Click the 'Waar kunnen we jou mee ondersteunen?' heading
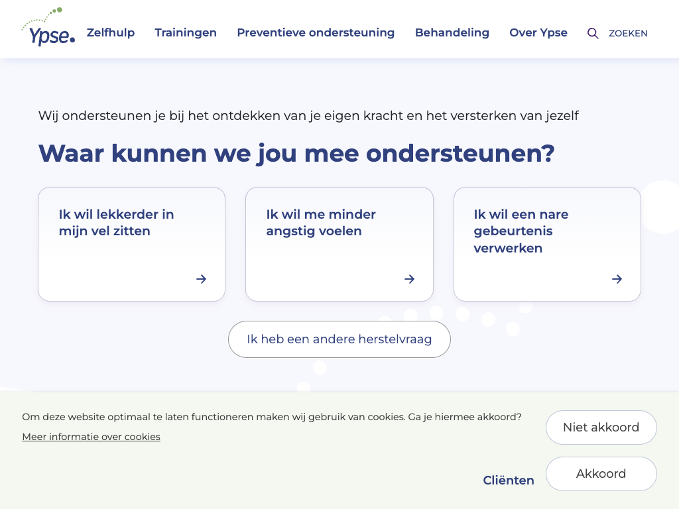679x509 pixels. 296,153
